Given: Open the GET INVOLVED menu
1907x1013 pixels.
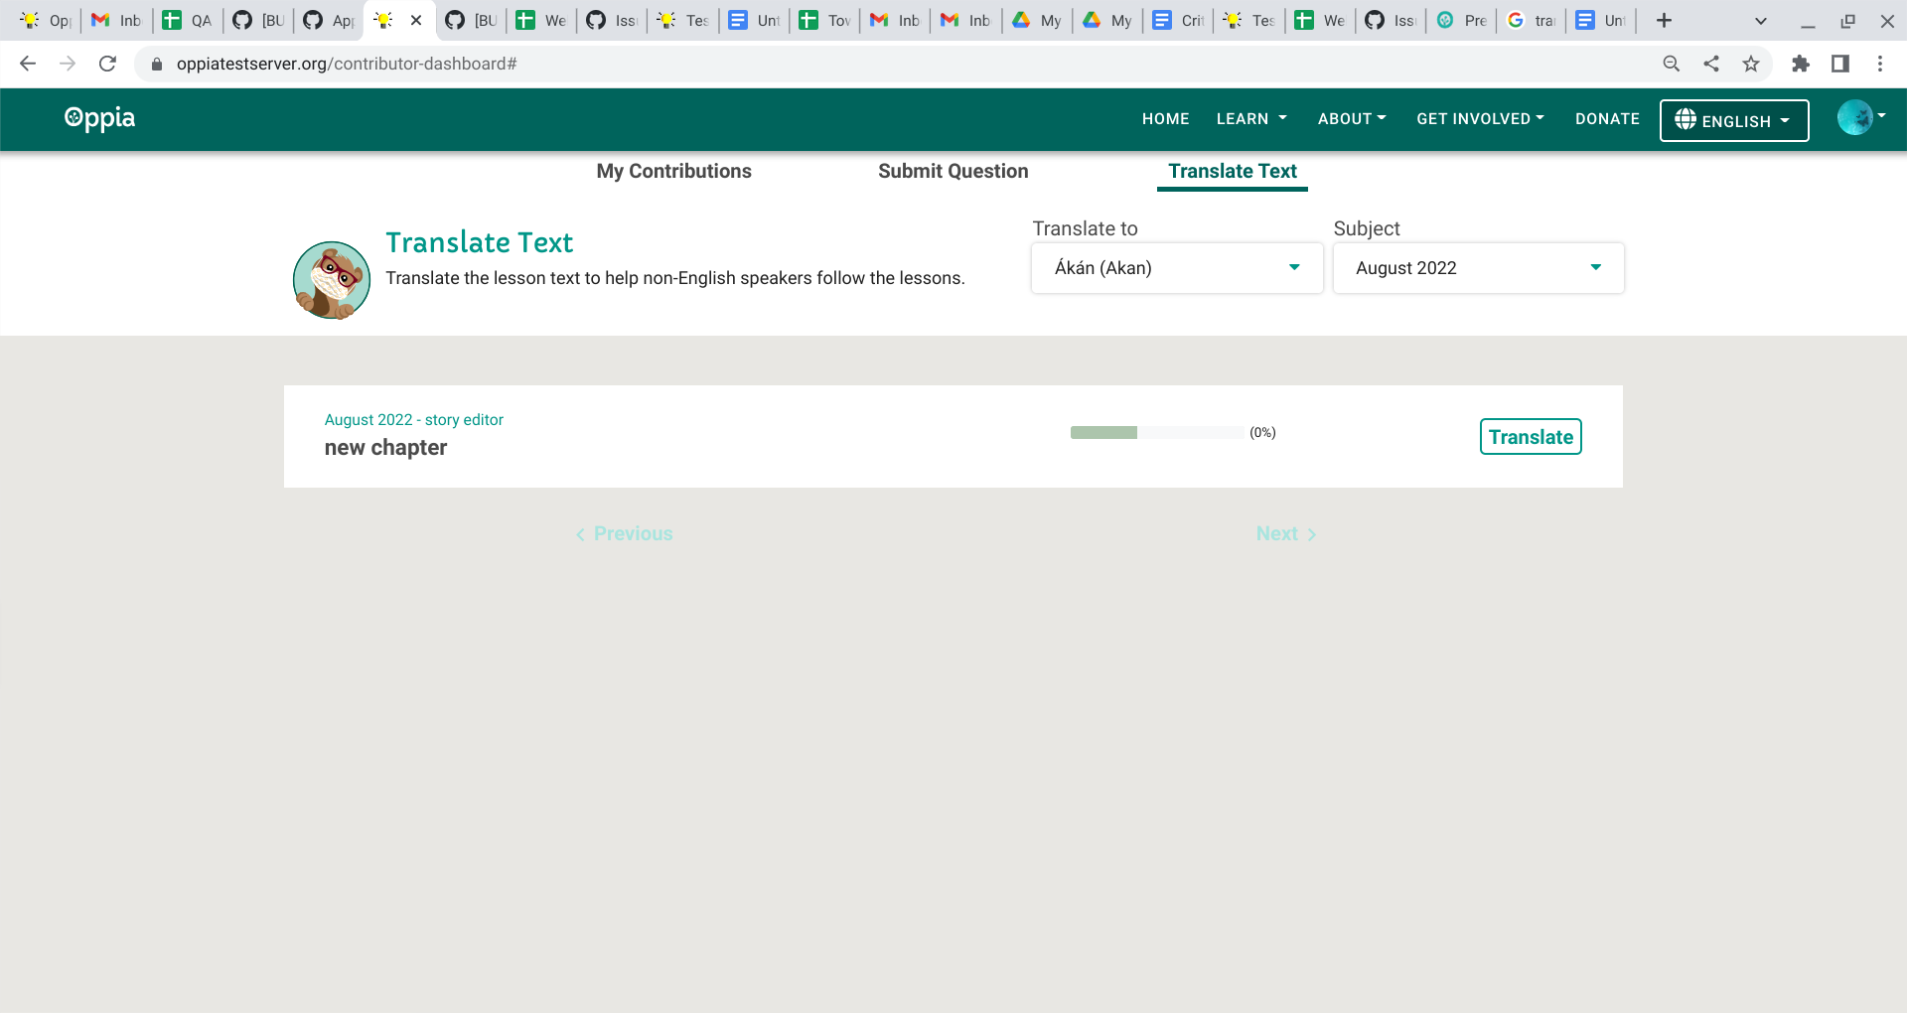Looking at the screenshot, I should coord(1480,118).
